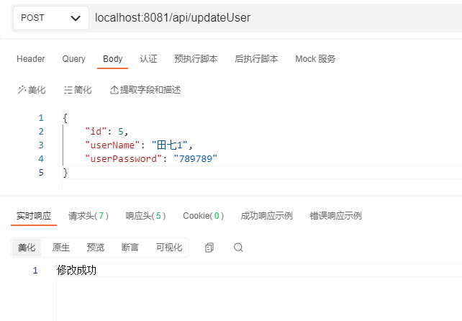The height and width of the screenshot is (321, 462).
Task: Open the 错误响应示例 tab
Action: point(335,216)
